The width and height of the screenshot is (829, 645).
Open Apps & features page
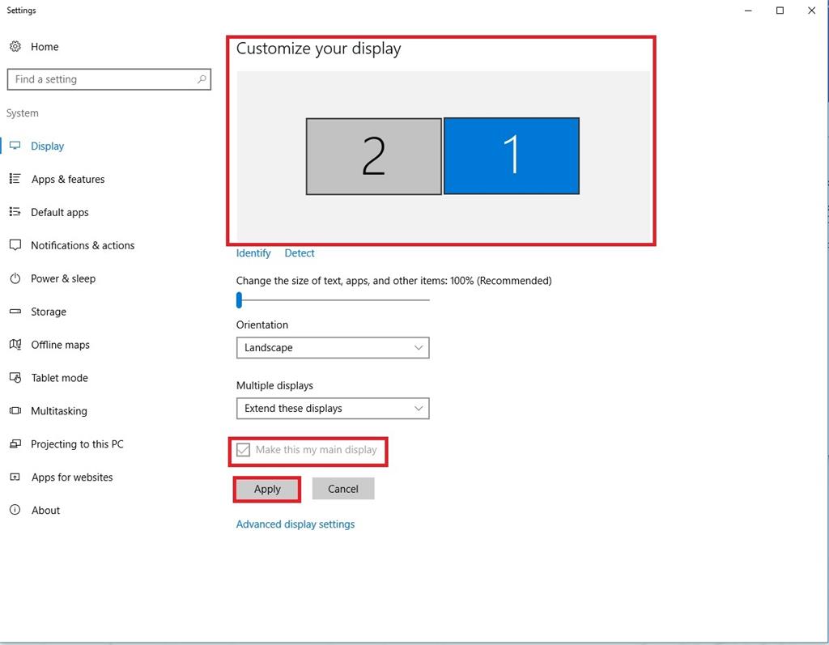point(68,179)
